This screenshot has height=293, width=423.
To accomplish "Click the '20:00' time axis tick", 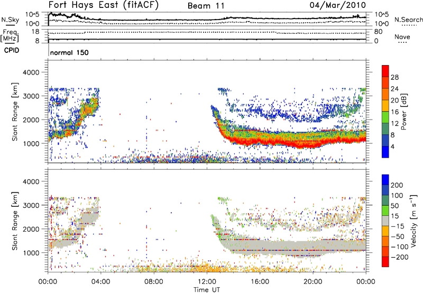I will coord(312,282).
